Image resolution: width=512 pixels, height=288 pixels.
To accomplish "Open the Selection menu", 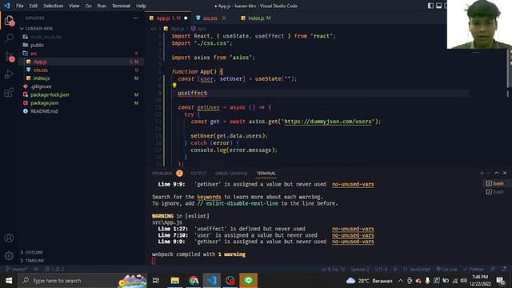I will point(54,6).
